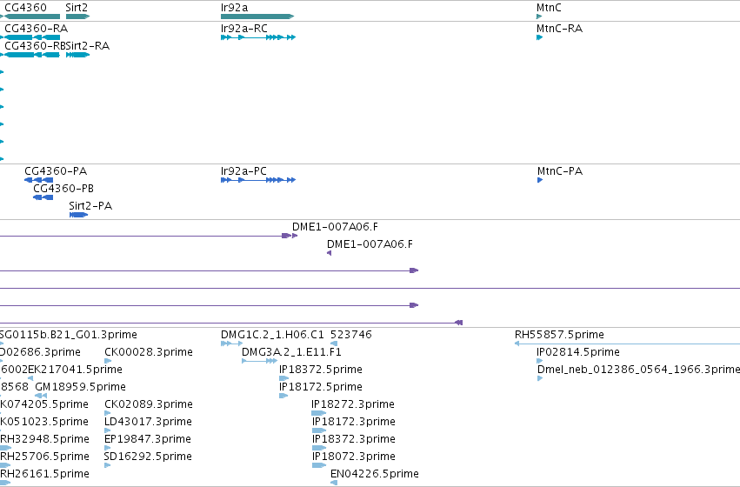This screenshot has height=487, width=740.
Task: Select protein feature CG4360-PB
Action: click(x=63, y=189)
